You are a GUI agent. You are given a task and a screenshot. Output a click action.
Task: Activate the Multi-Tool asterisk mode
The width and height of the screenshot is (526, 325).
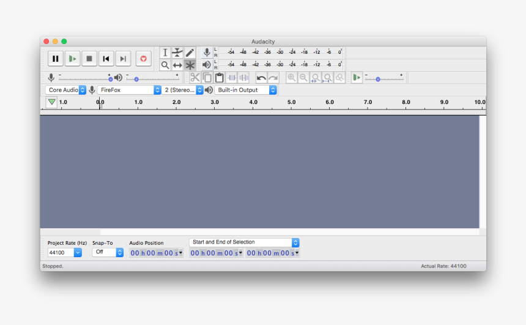pos(190,65)
